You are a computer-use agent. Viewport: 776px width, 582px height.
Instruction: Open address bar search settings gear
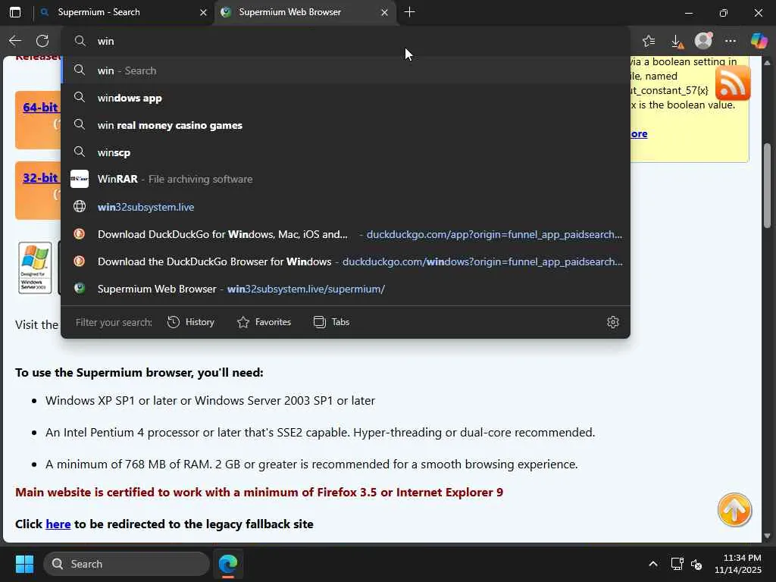tap(612, 322)
